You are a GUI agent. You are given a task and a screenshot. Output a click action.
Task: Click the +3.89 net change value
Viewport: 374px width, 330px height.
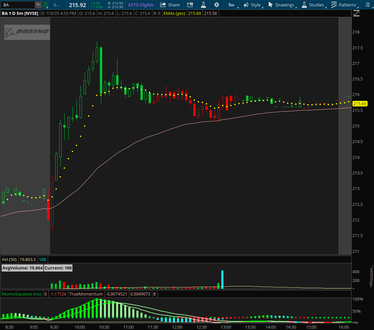tap(96, 3)
